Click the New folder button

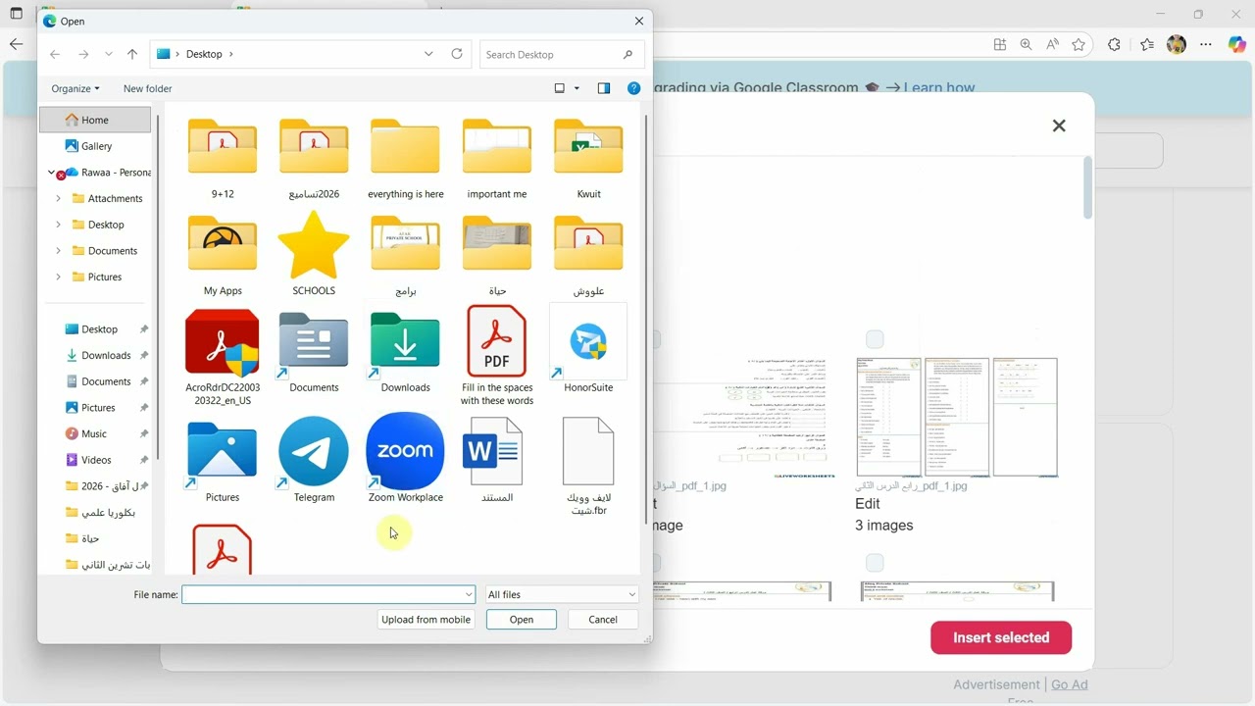147,88
